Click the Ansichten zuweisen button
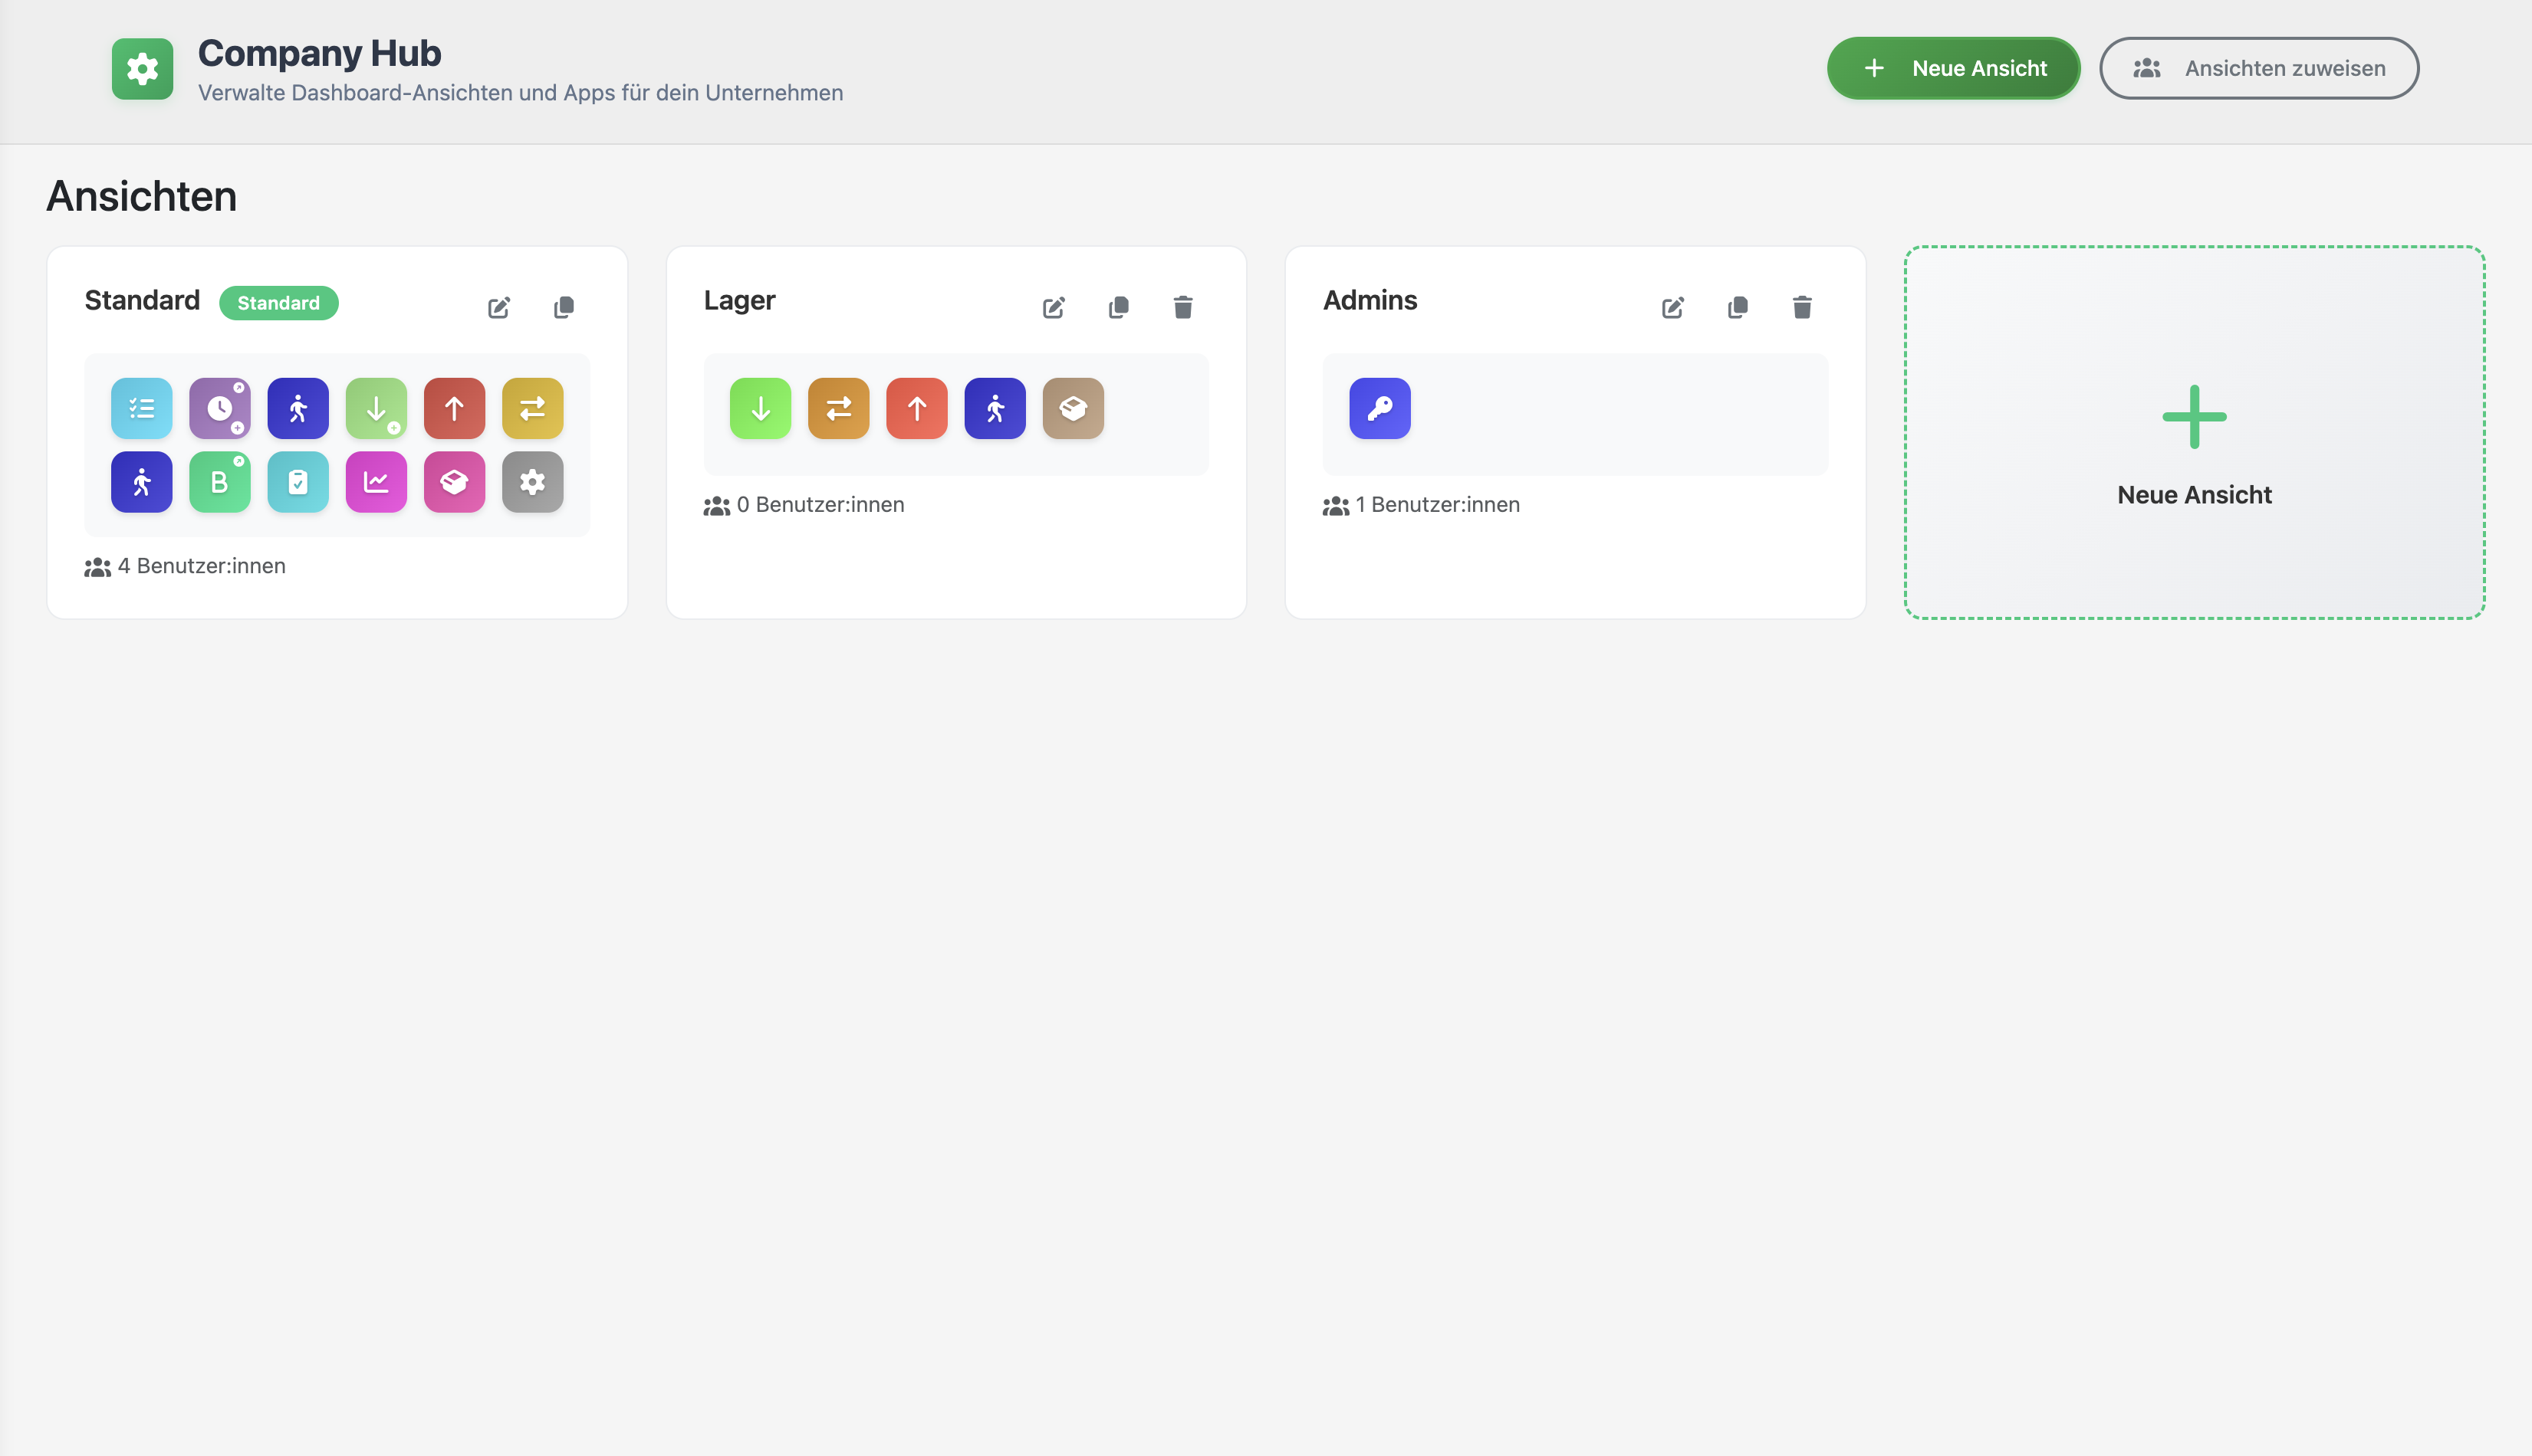The height and width of the screenshot is (1456, 2532). point(2258,68)
